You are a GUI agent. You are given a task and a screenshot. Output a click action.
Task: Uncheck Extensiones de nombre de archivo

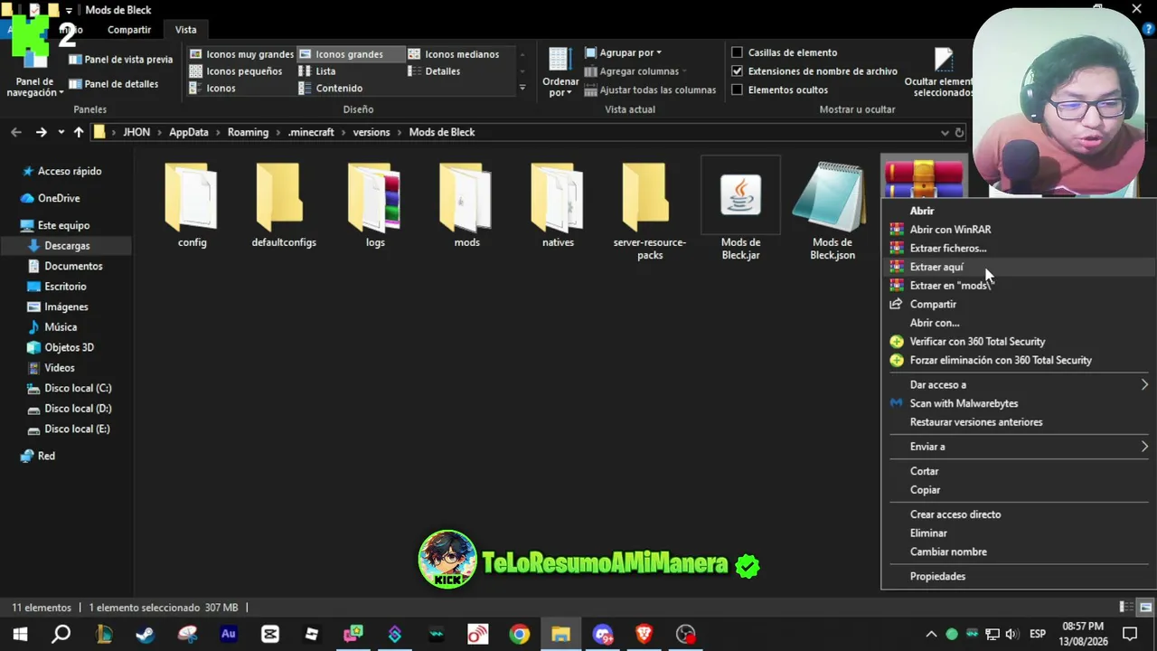[737, 71]
